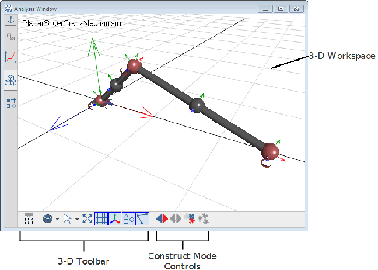Select the red sphere at the slider end
378x270 pixels.
[x=270, y=152]
